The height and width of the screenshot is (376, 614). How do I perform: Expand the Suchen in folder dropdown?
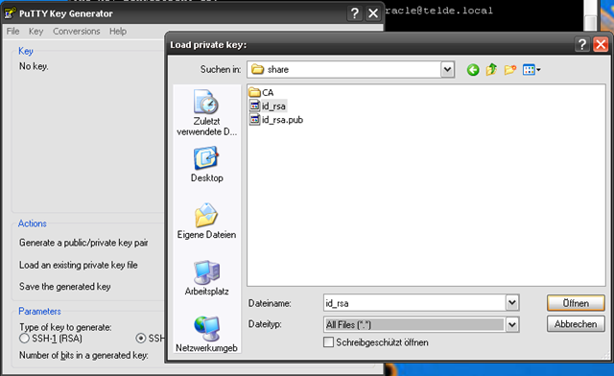tap(447, 70)
